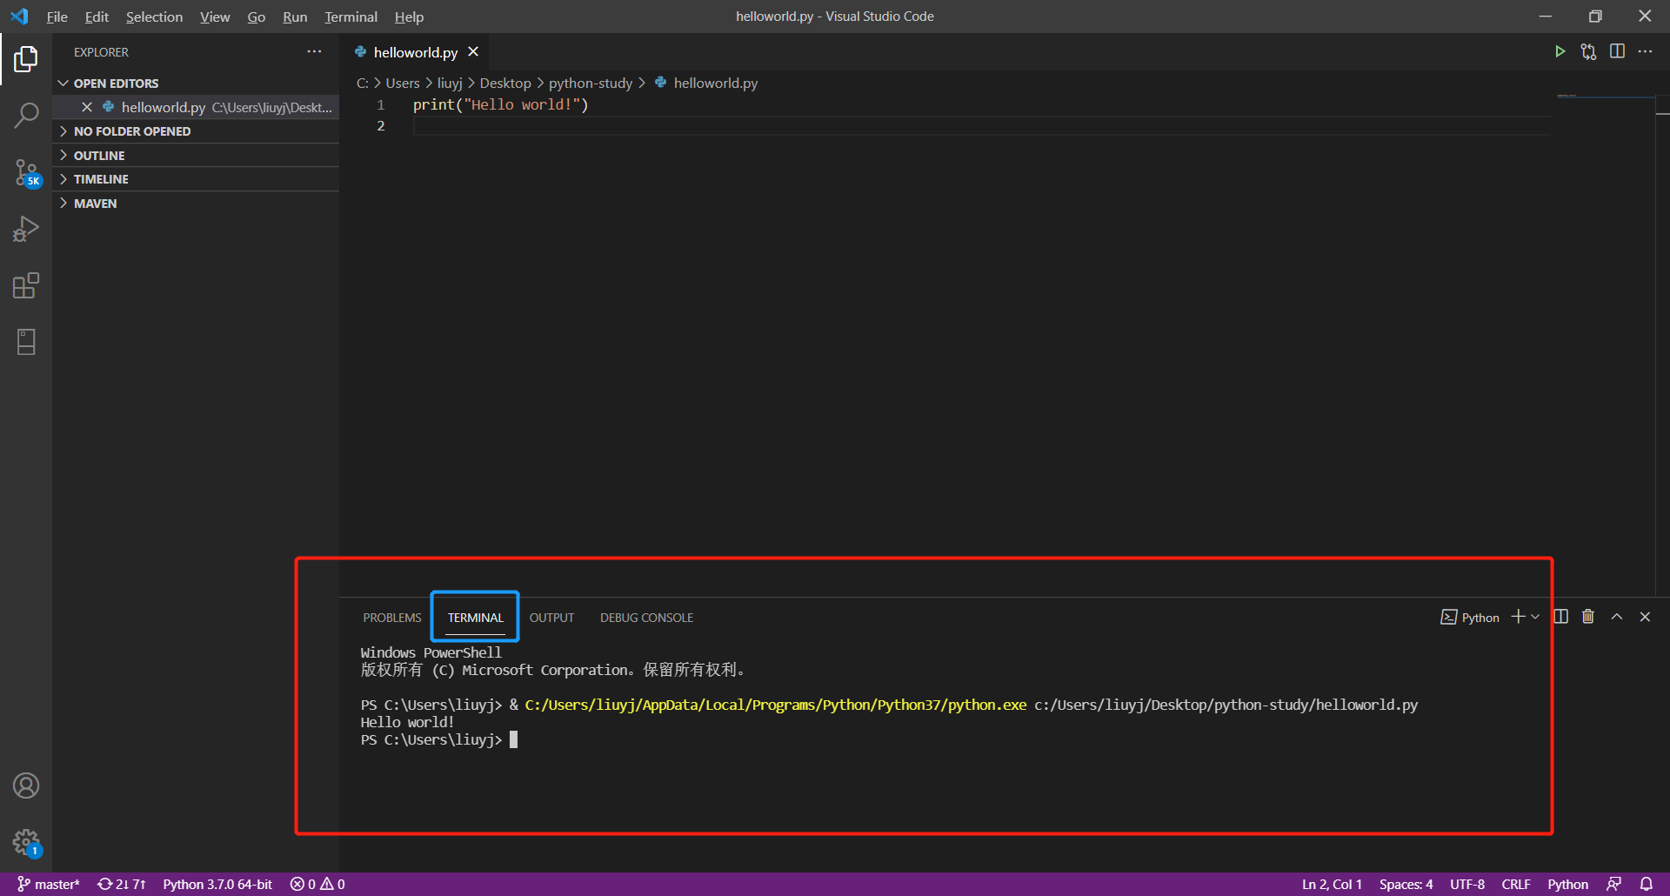Open feedback icon in status bar
The image size is (1670, 896).
click(1613, 884)
